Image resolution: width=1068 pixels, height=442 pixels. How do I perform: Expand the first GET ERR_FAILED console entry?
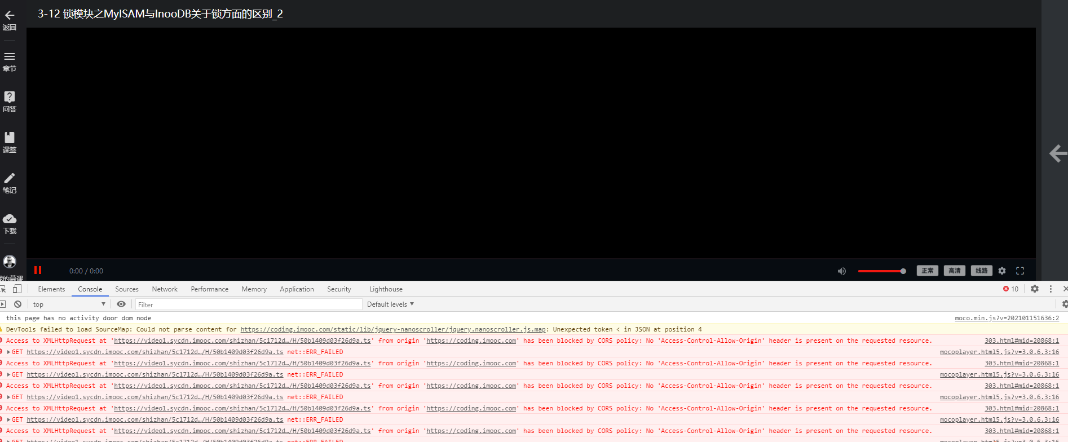pyautogui.click(x=9, y=352)
